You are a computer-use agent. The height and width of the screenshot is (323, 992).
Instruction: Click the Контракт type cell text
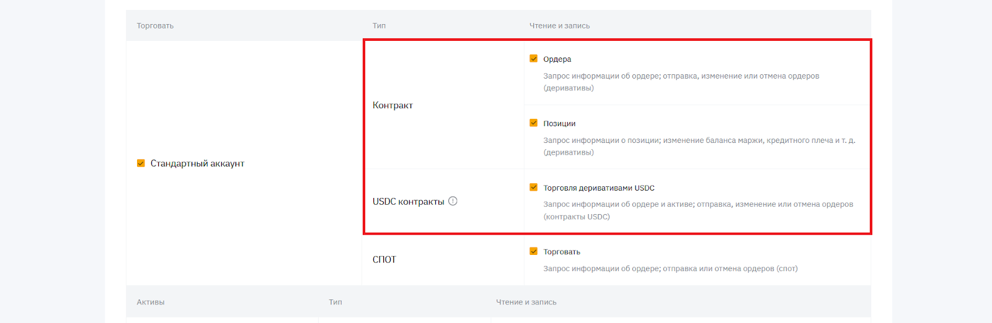[x=392, y=105]
